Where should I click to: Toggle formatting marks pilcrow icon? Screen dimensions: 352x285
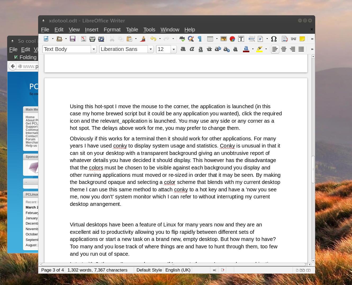pyautogui.click(x=200, y=39)
